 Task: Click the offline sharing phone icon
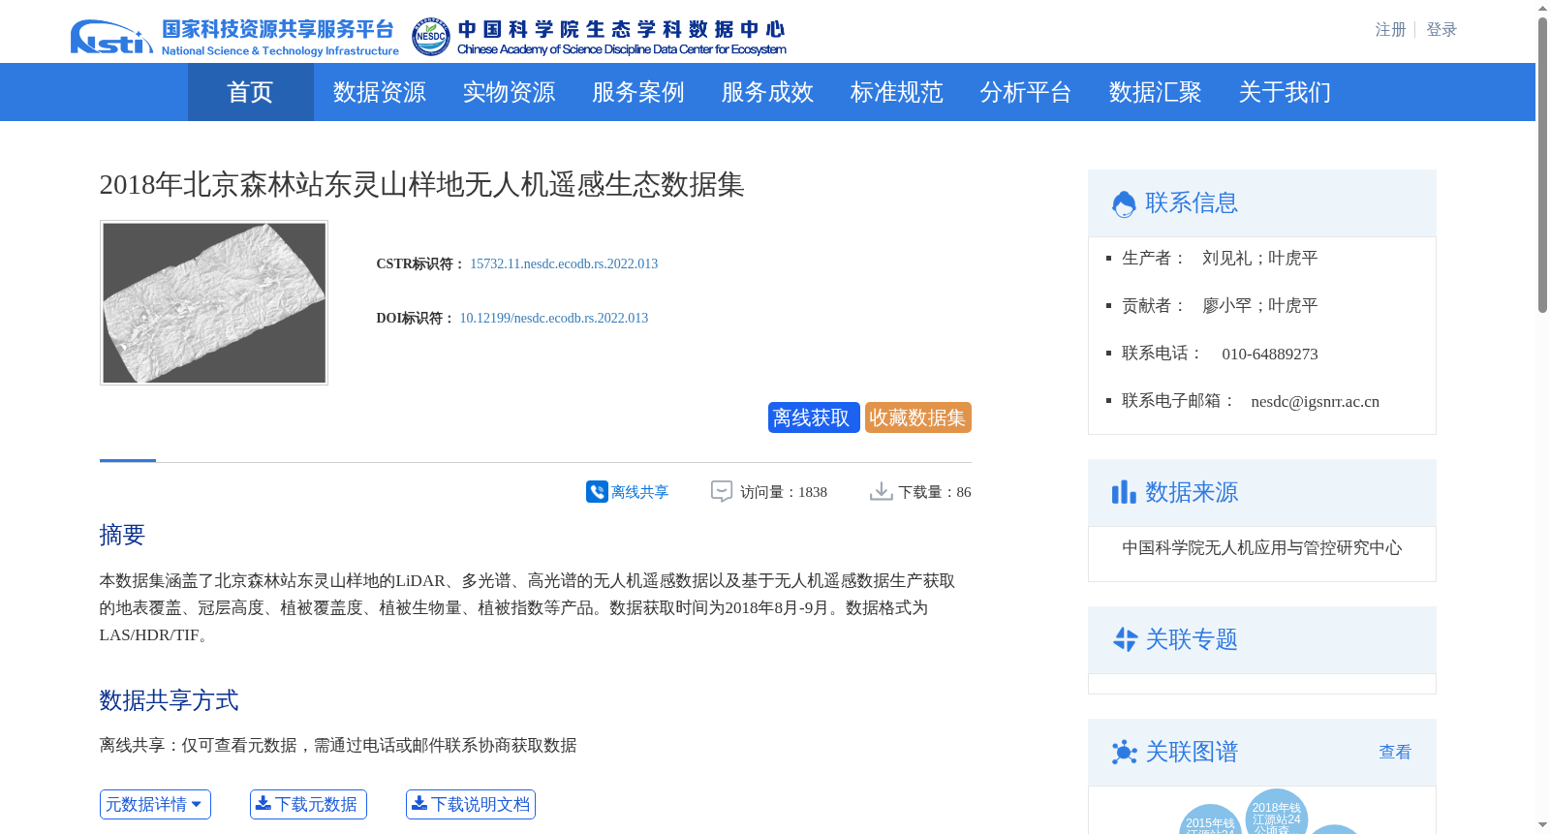pos(597,492)
